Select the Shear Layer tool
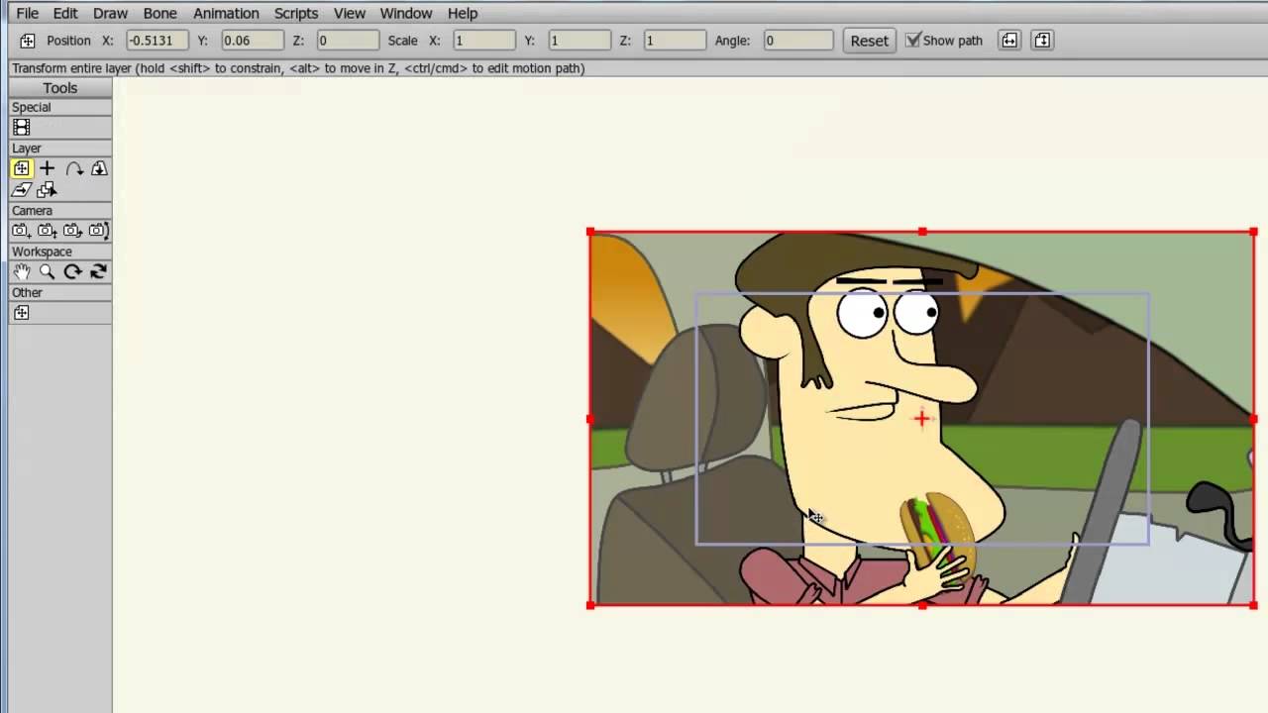The width and height of the screenshot is (1268, 713). pos(21,189)
